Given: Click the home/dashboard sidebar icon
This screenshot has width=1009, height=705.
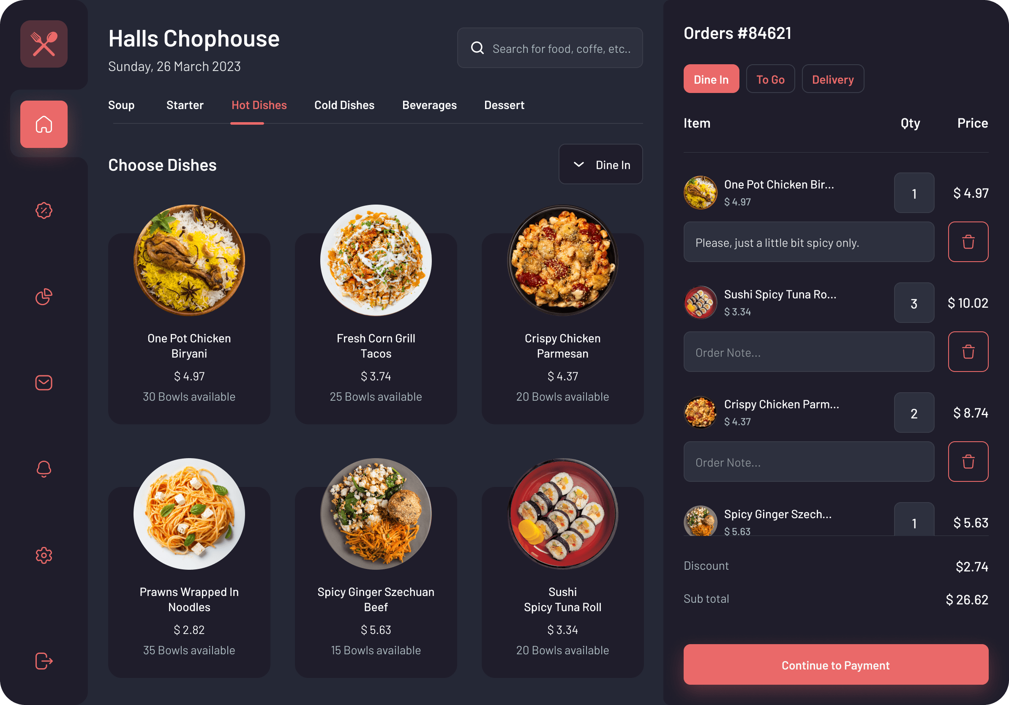Looking at the screenshot, I should 44,123.
